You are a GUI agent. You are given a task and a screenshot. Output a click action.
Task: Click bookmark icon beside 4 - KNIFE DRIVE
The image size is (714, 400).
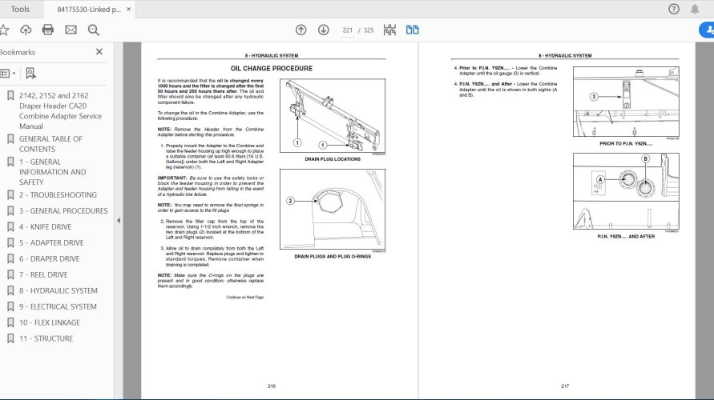pyautogui.click(x=10, y=226)
